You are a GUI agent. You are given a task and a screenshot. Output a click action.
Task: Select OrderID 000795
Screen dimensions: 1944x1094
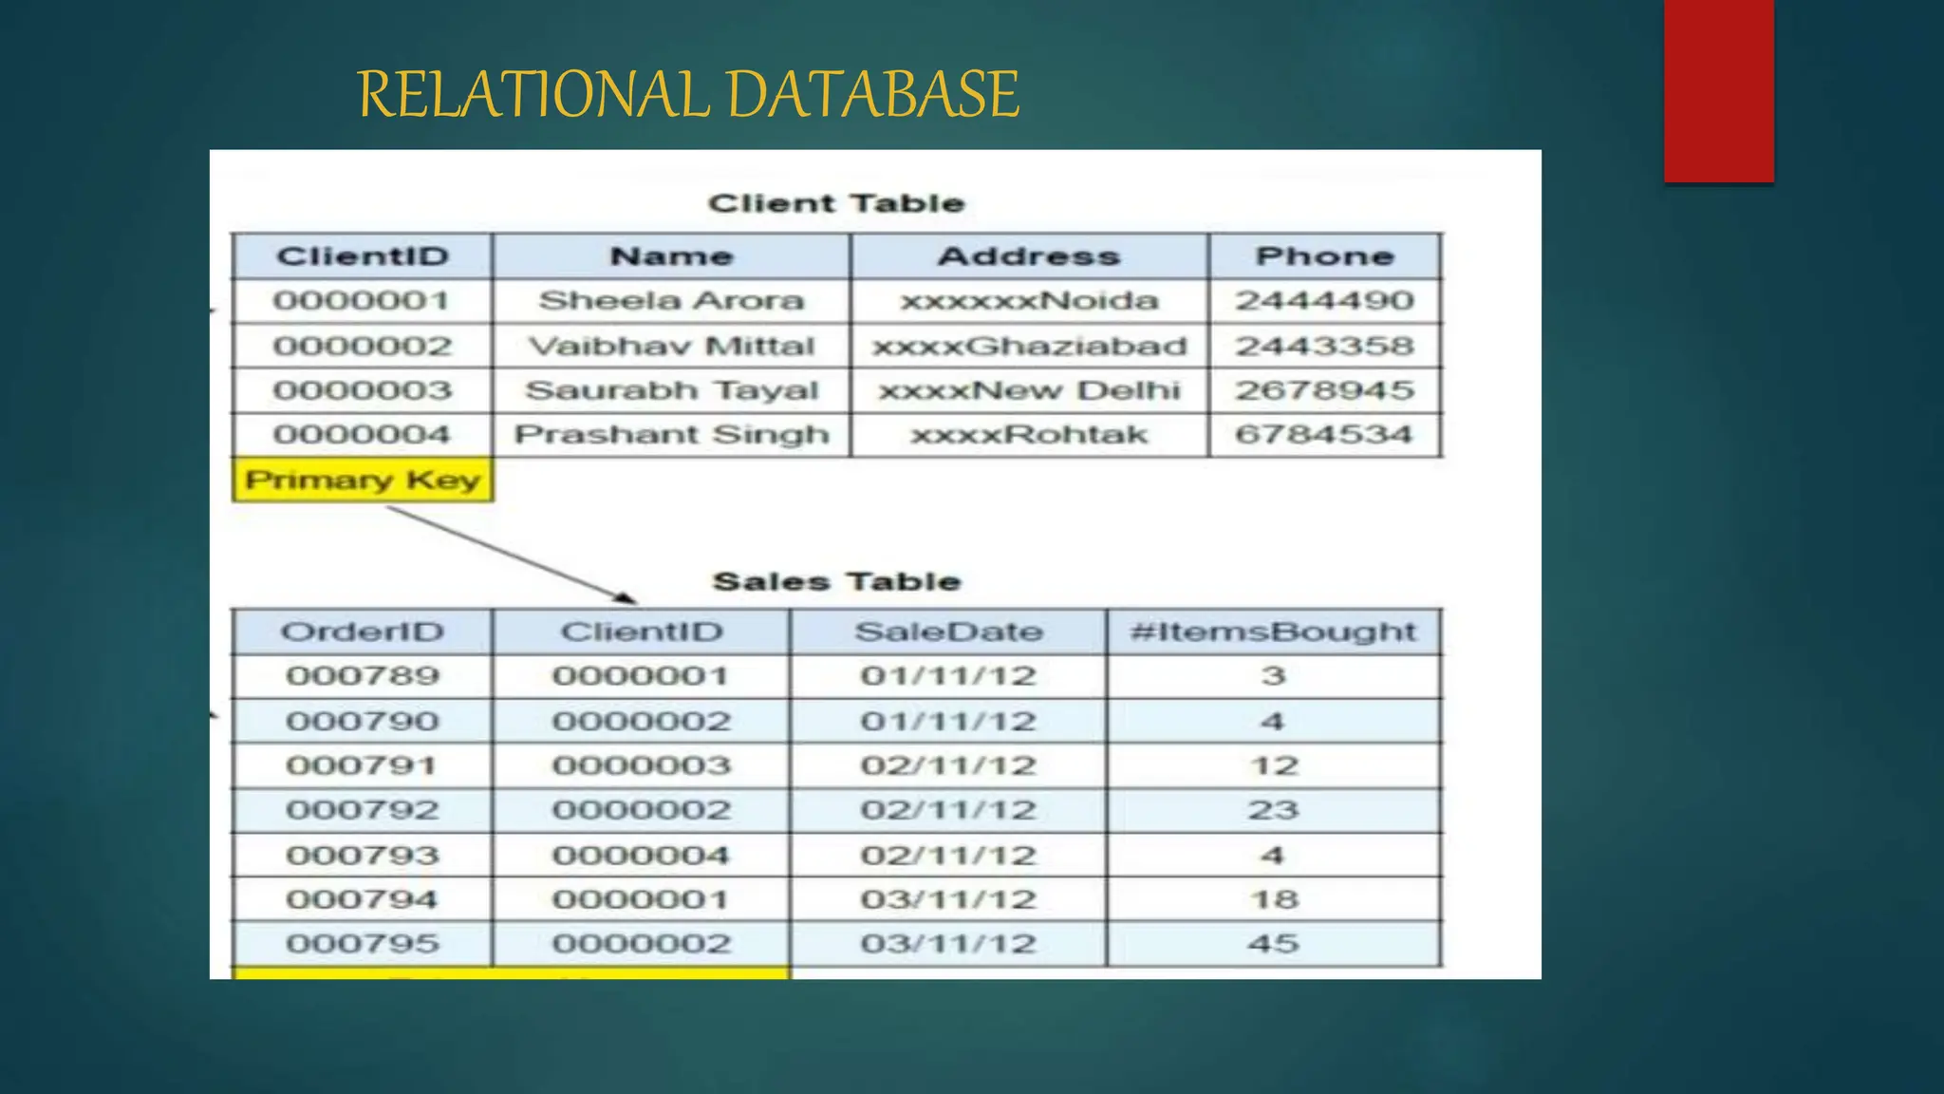[362, 944]
